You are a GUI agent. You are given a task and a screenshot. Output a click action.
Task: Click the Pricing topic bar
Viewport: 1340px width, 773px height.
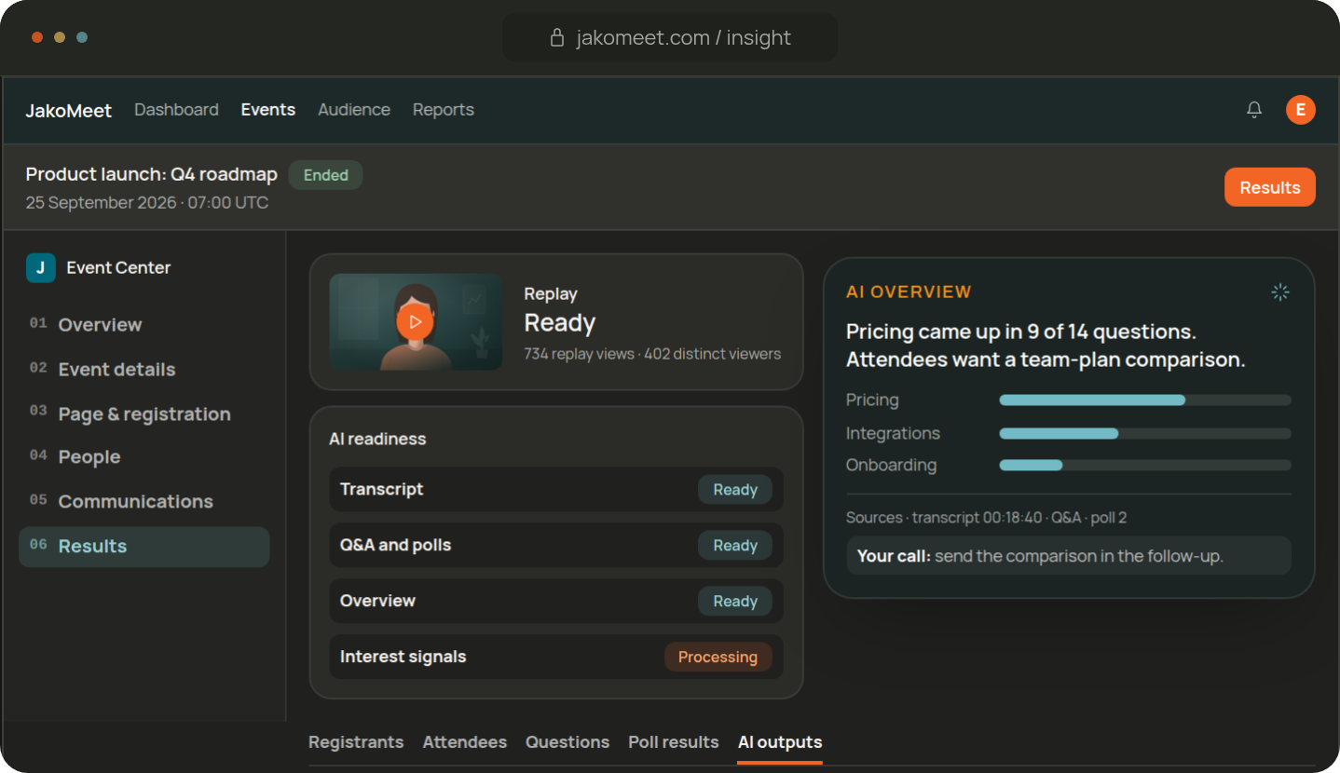pos(1145,400)
